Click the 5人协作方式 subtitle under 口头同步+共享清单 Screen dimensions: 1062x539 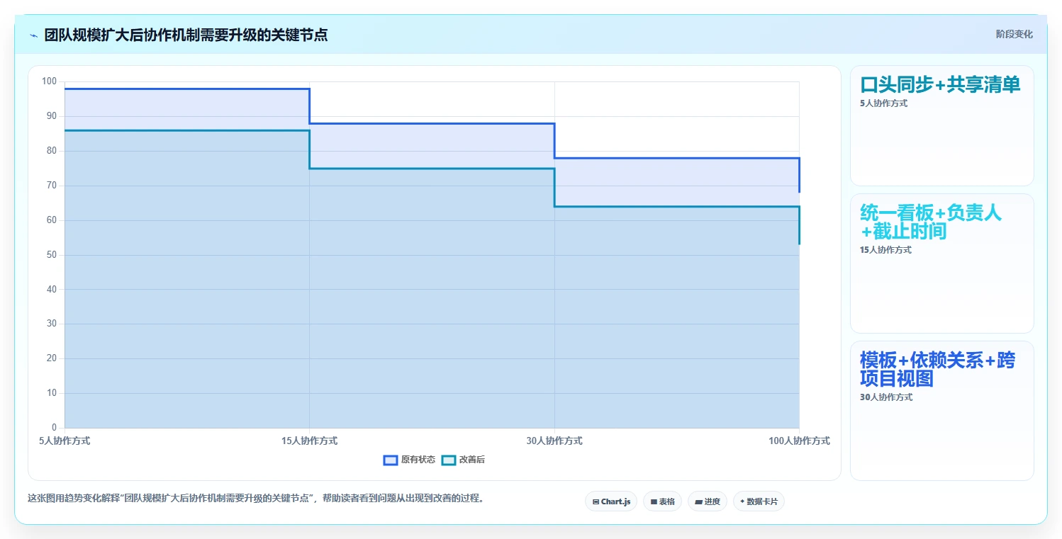click(883, 103)
